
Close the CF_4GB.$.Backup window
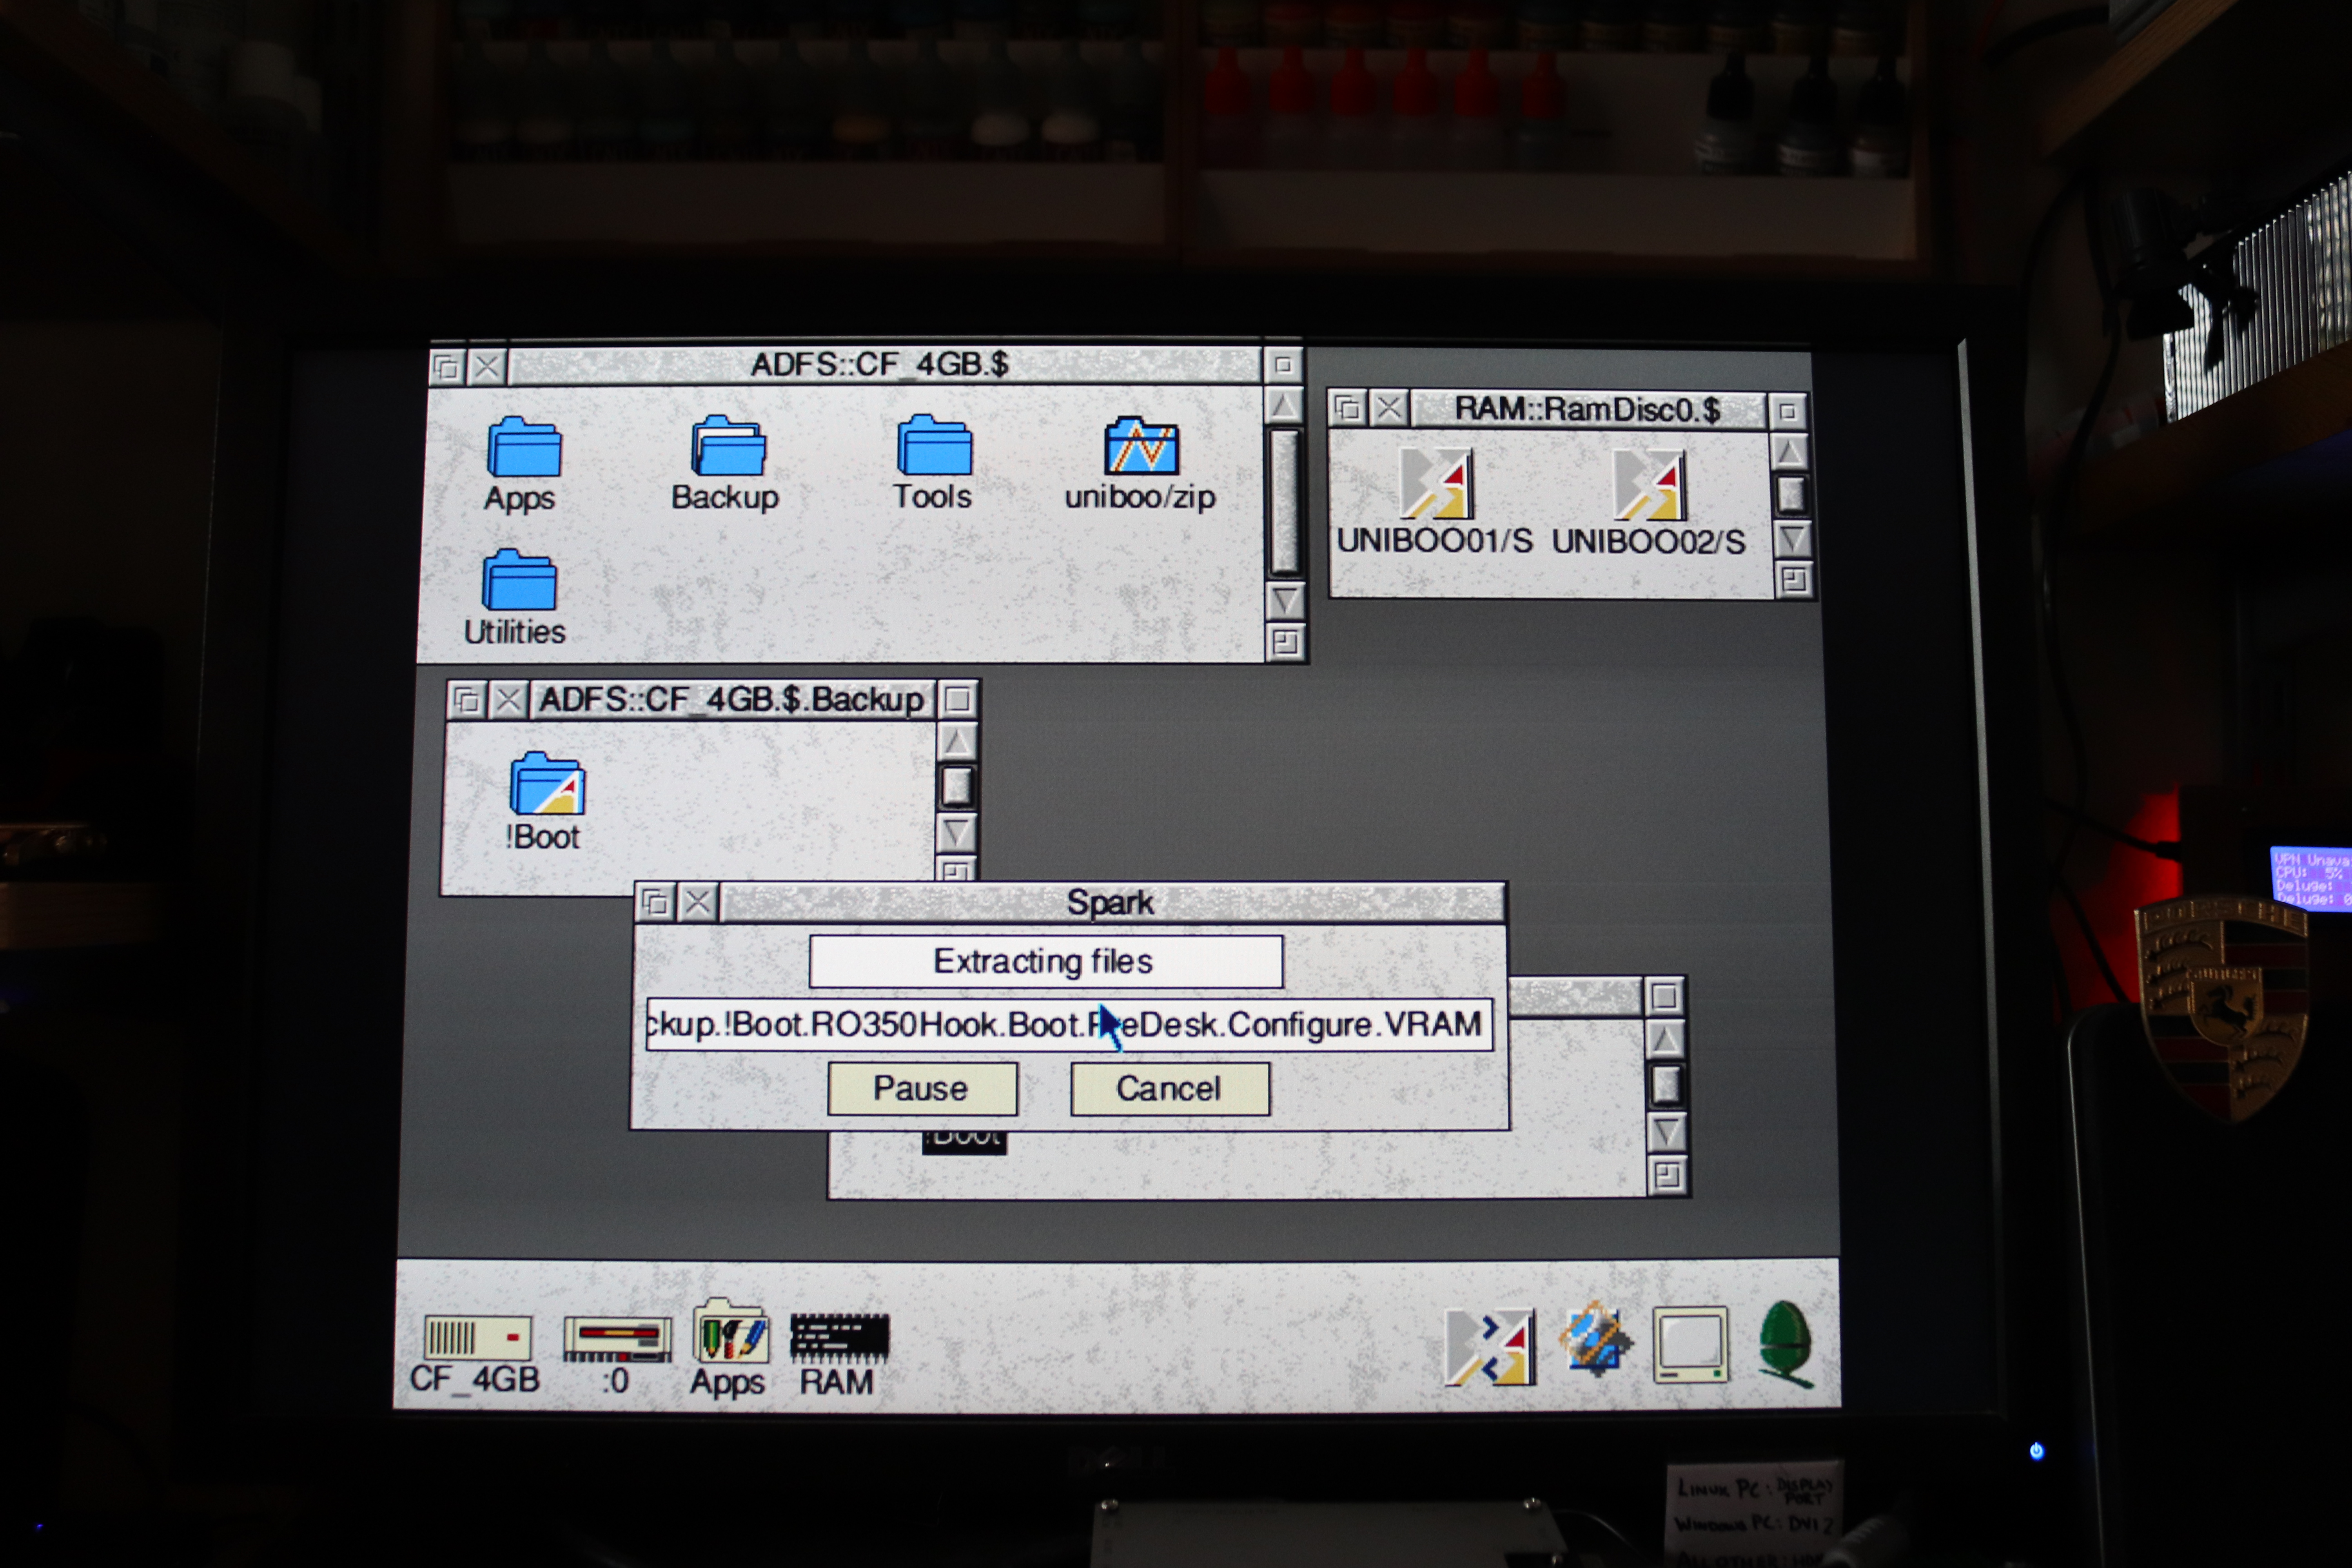pyautogui.click(x=509, y=700)
